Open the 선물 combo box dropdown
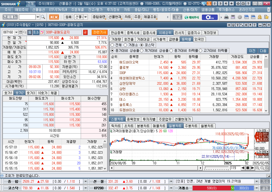This screenshot has width=272, height=192. pos(86,17)
